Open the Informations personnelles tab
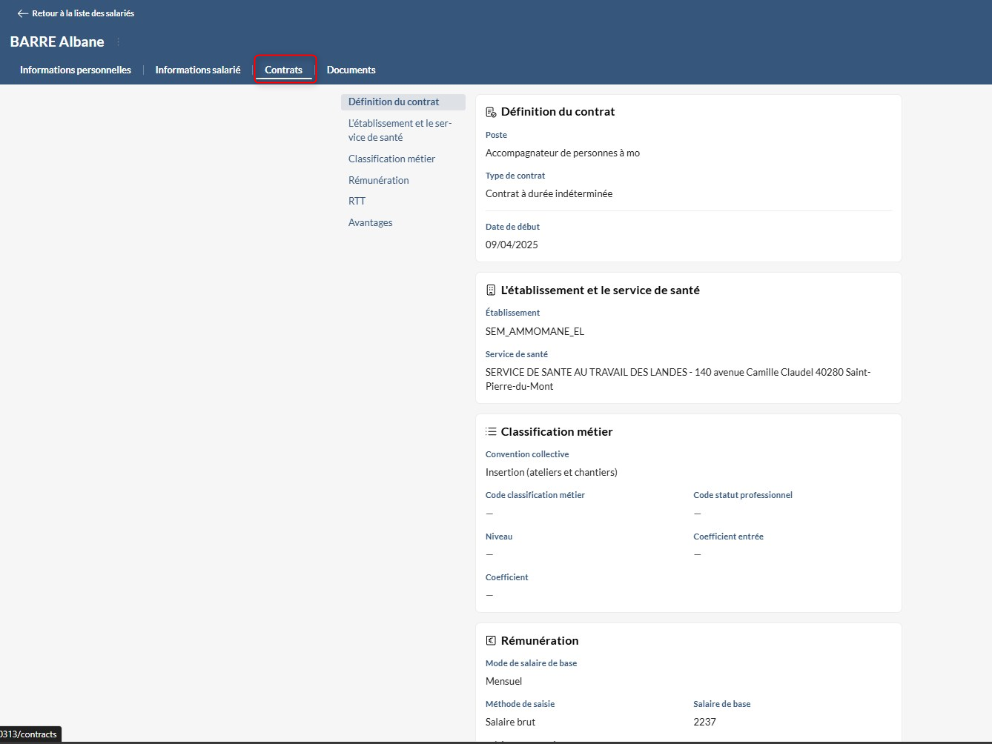The width and height of the screenshot is (992, 744). click(75, 70)
